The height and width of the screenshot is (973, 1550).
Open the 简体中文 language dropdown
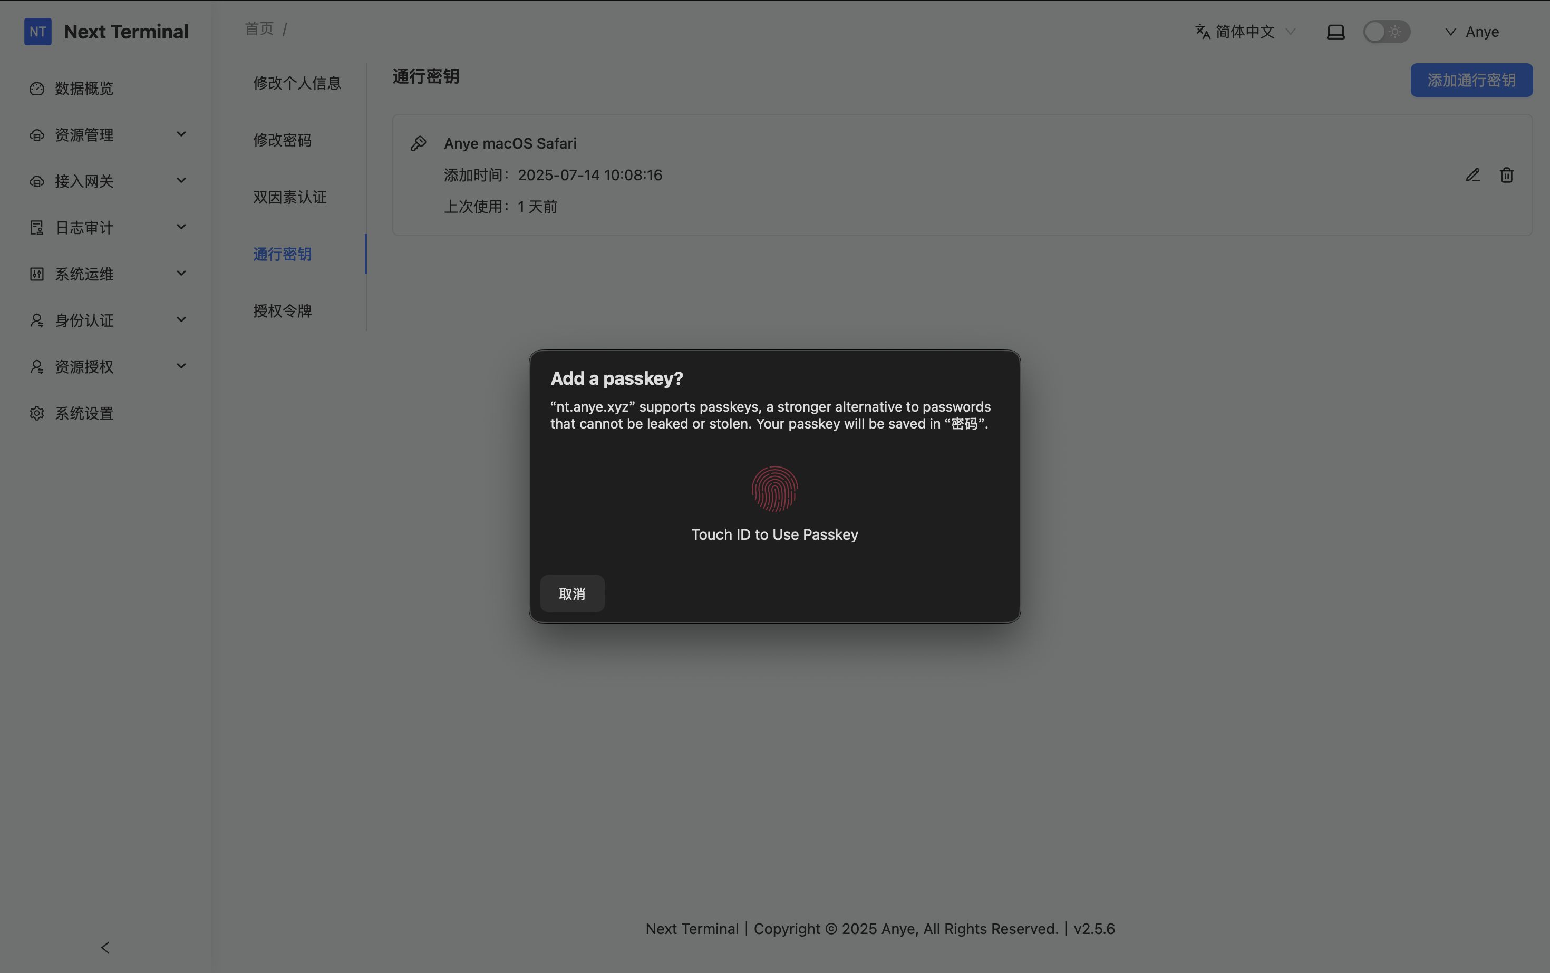[1245, 32]
